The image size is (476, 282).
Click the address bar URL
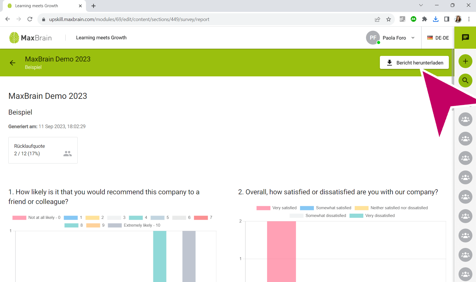[x=129, y=19]
